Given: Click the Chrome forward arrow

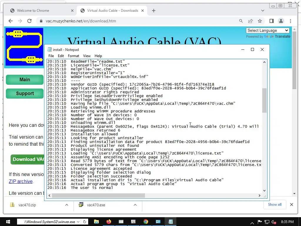Looking at the screenshot, I should point(20,21).
